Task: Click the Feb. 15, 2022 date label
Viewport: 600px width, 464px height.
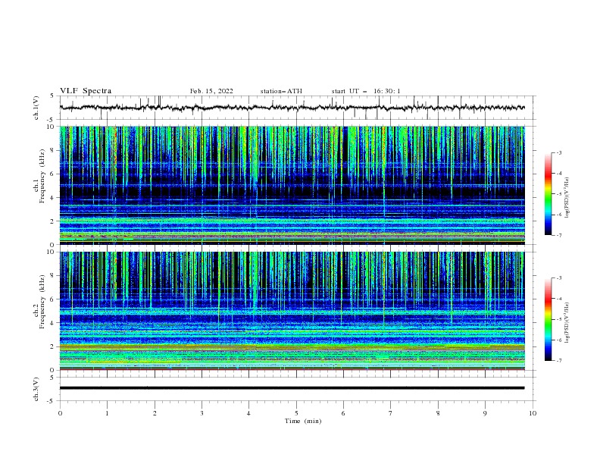Action: pyautogui.click(x=211, y=91)
